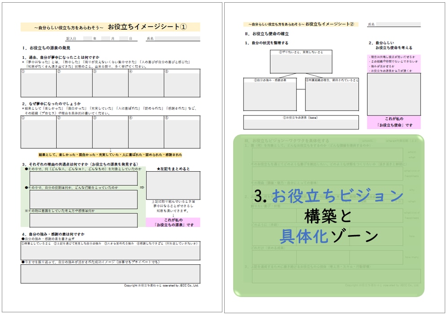Screen dimensions: 447x315
Task: Click the pink hint 強みが活かせるか
Action: (381, 66)
